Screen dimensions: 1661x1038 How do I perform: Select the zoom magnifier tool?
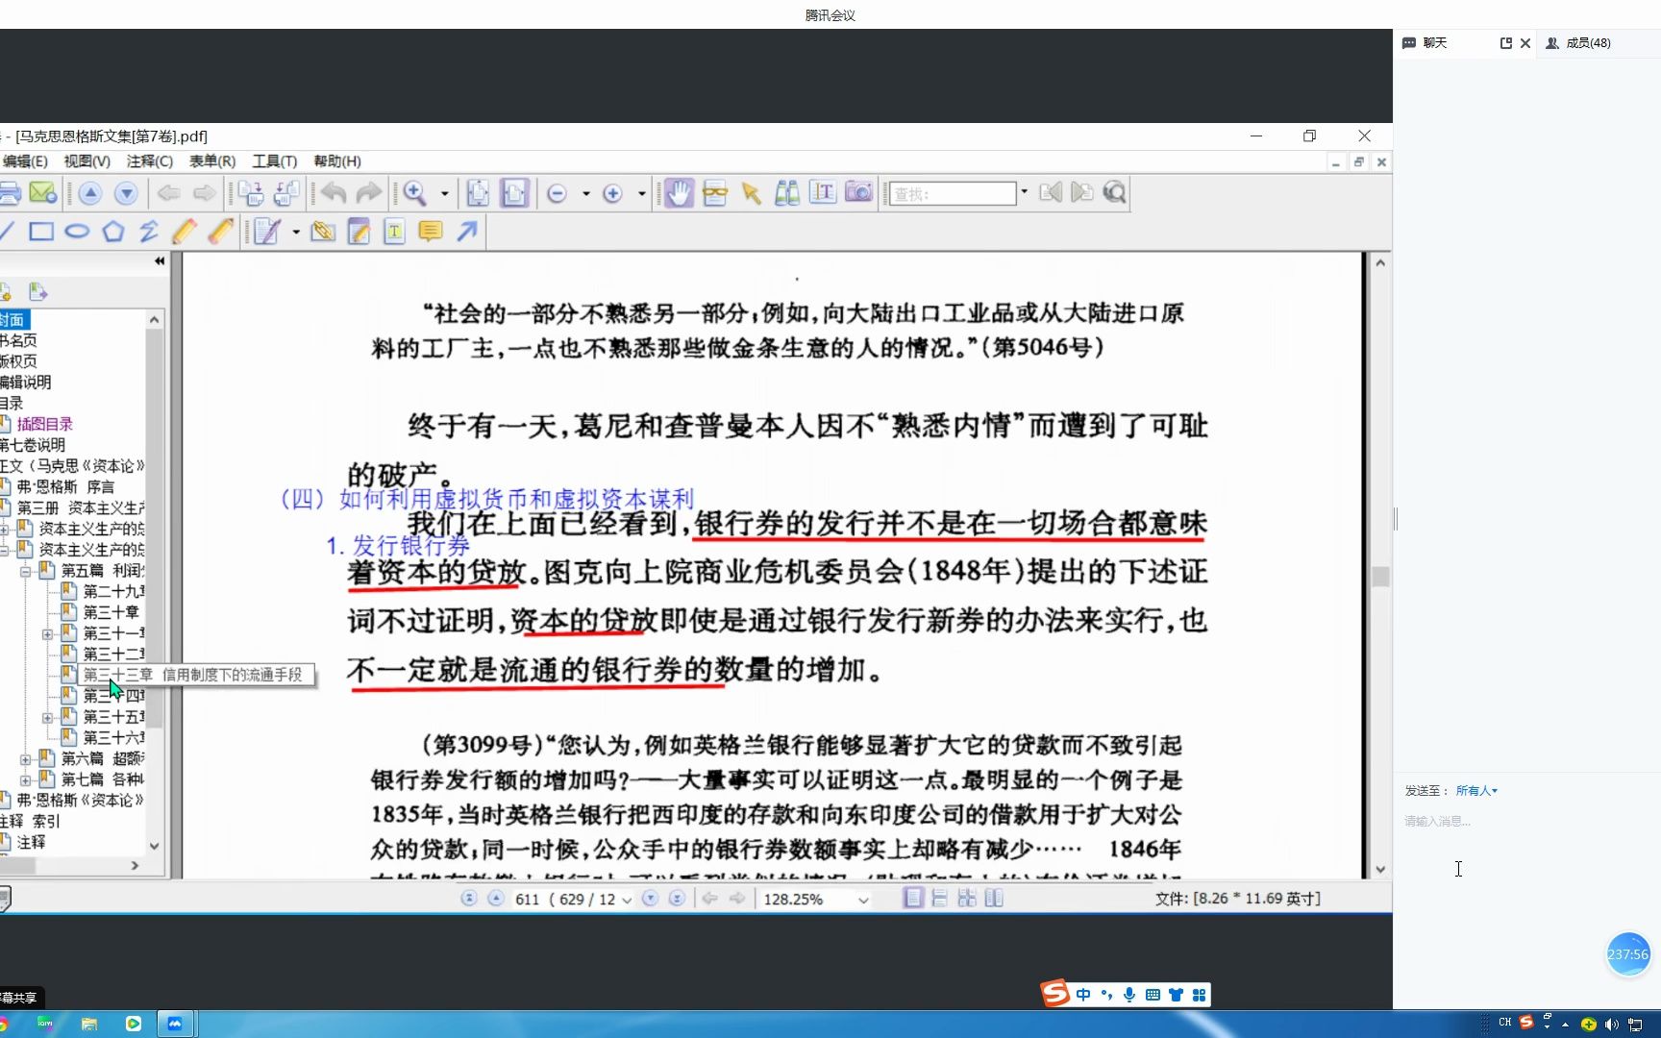tap(415, 193)
